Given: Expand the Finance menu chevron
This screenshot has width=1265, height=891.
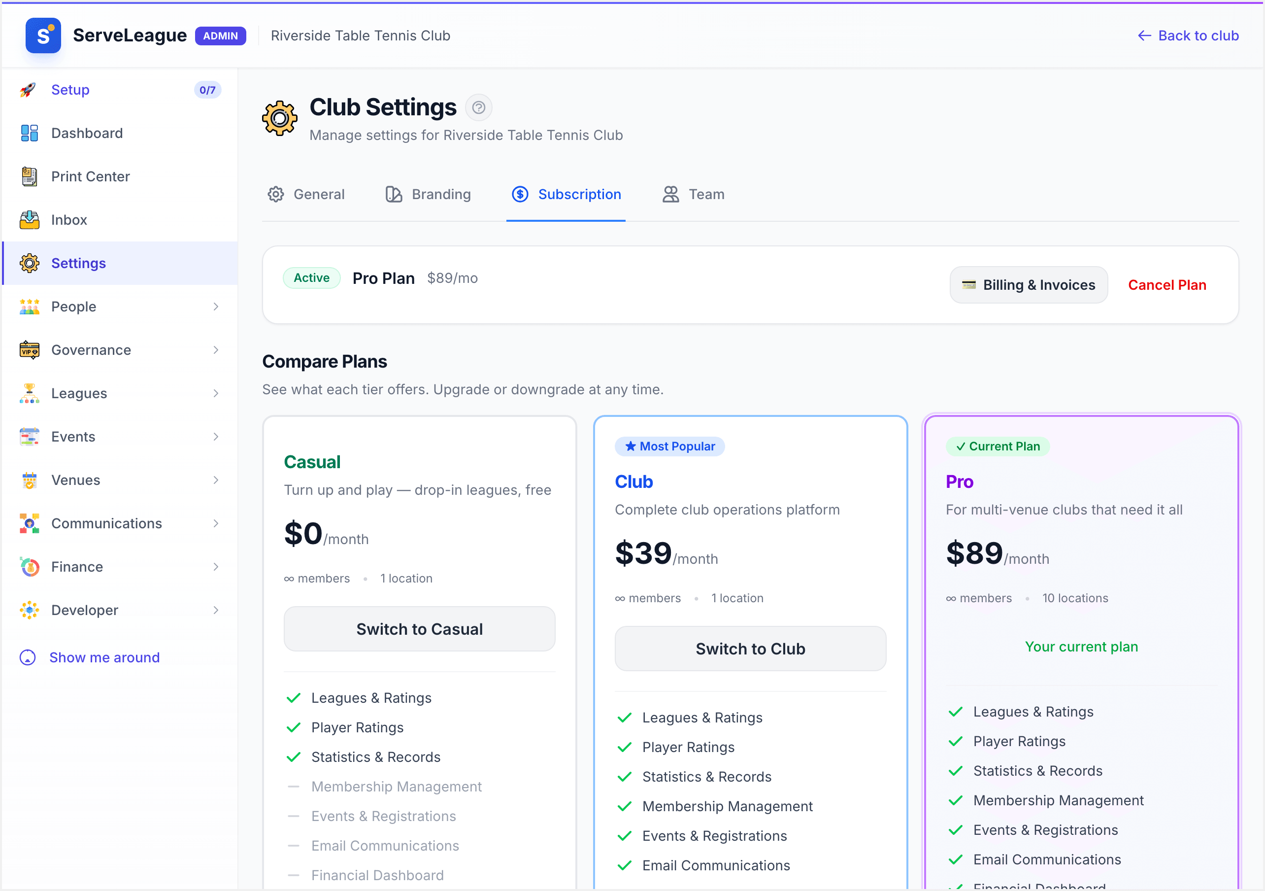Looking at the screenshot, I should pos(215,567).
